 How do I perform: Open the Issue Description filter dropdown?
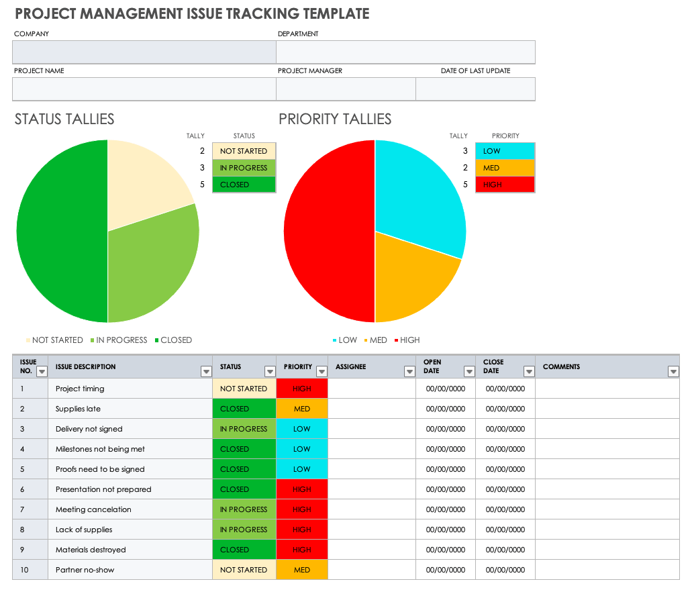click(206, 371)
